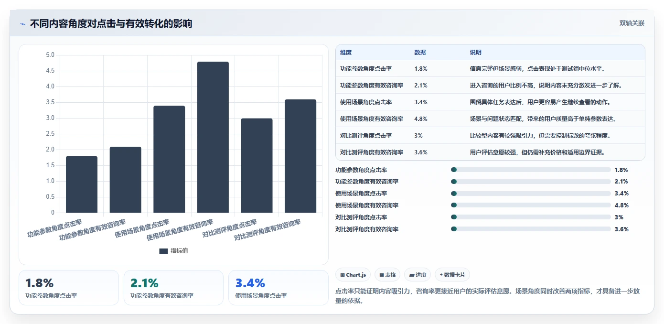664x324 pixels.
Task: Click the bar for 对比测评角度有效咨询率
Action: [x=300, y=156]
